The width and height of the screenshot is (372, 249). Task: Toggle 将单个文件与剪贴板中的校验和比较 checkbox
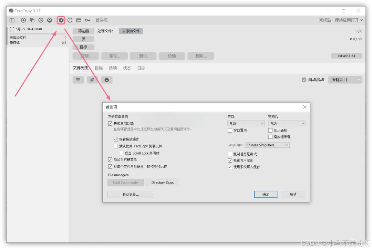coord(110,166)
